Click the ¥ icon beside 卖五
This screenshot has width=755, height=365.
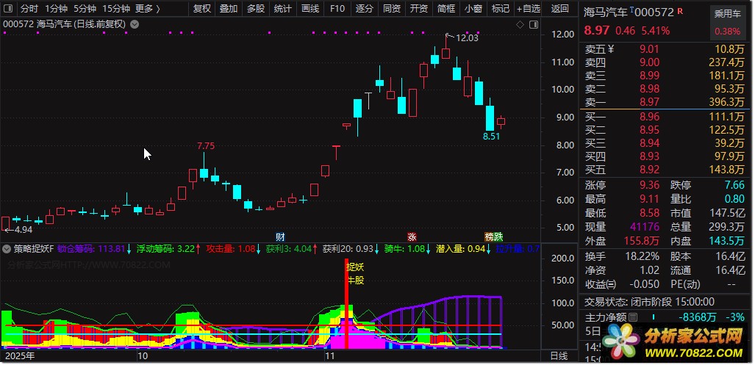(x=612, y=48)
